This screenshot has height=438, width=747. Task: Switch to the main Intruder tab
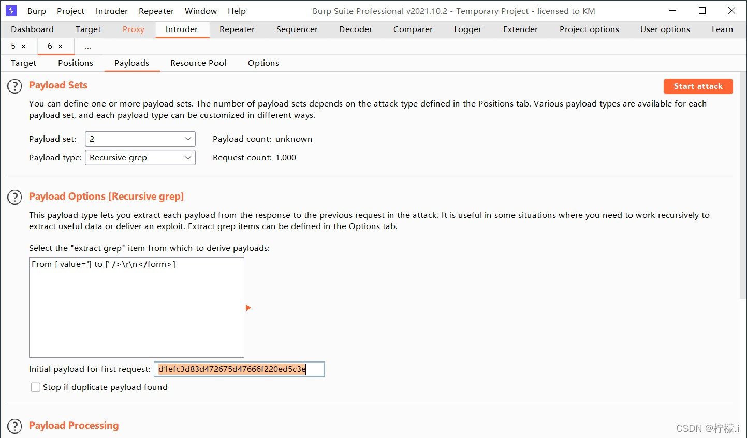(182, 29)
